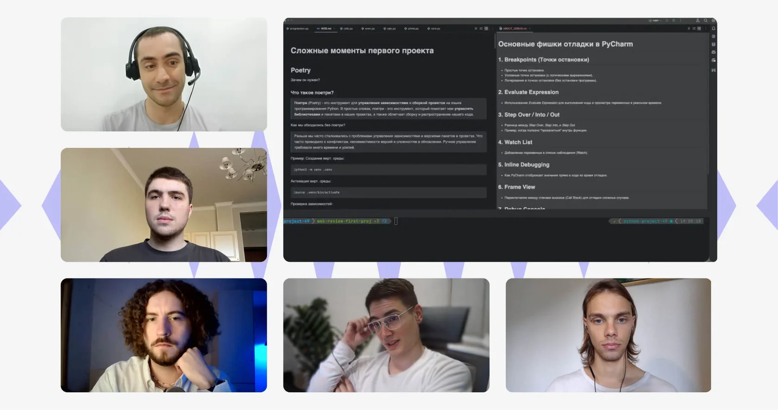The image size is (778, 410).
Task: Click the python file icon on progression.py tab
Action: [x=288, y=28]
